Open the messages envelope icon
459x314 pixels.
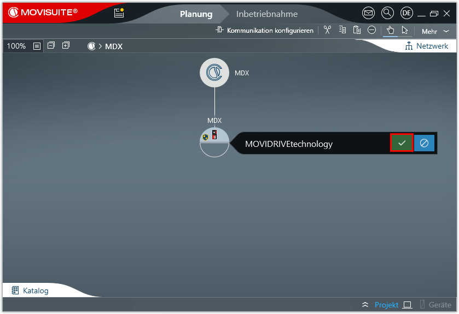(369, 13)
